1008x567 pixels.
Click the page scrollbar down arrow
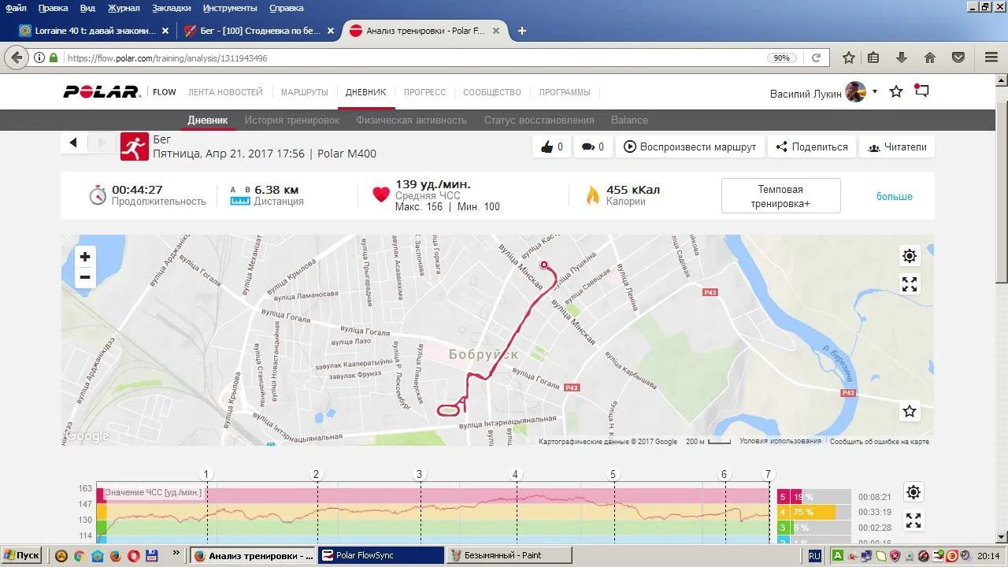click(x=1002, y=537)
